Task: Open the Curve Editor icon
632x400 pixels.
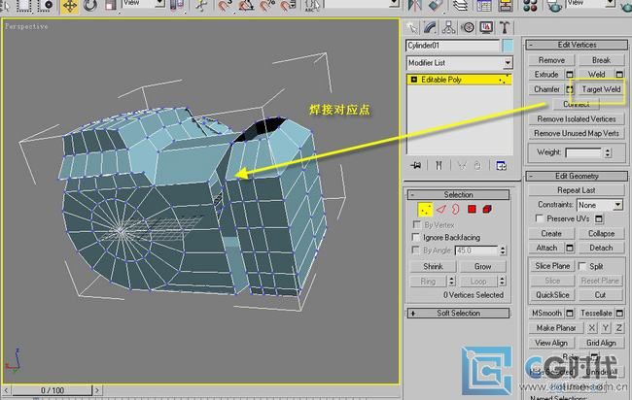Action: (483, 5)
